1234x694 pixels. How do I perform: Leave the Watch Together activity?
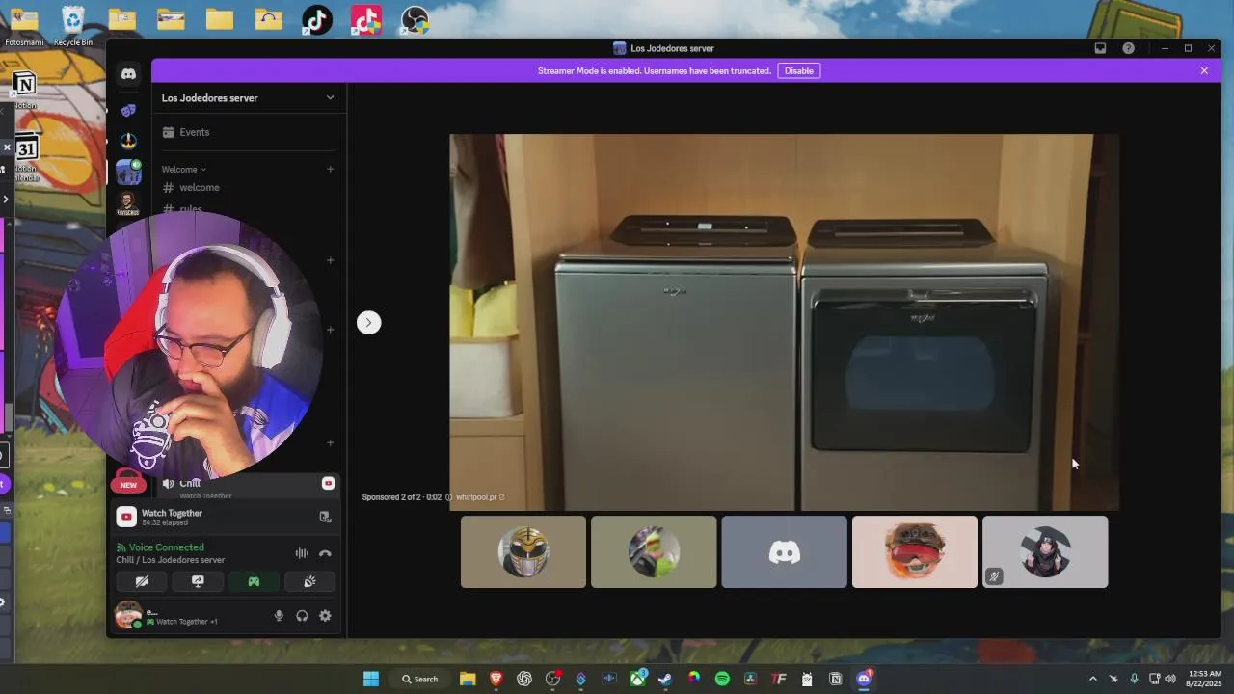click(x=325, y=517)
